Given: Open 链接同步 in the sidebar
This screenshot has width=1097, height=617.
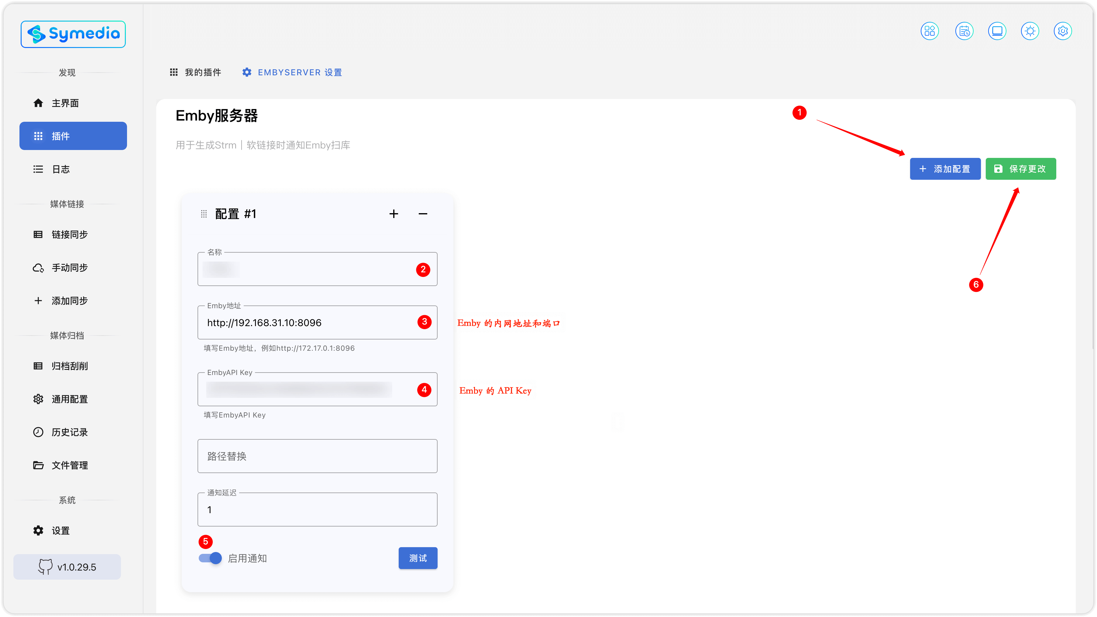Looking at the screenshot, I should pos(73,234).
